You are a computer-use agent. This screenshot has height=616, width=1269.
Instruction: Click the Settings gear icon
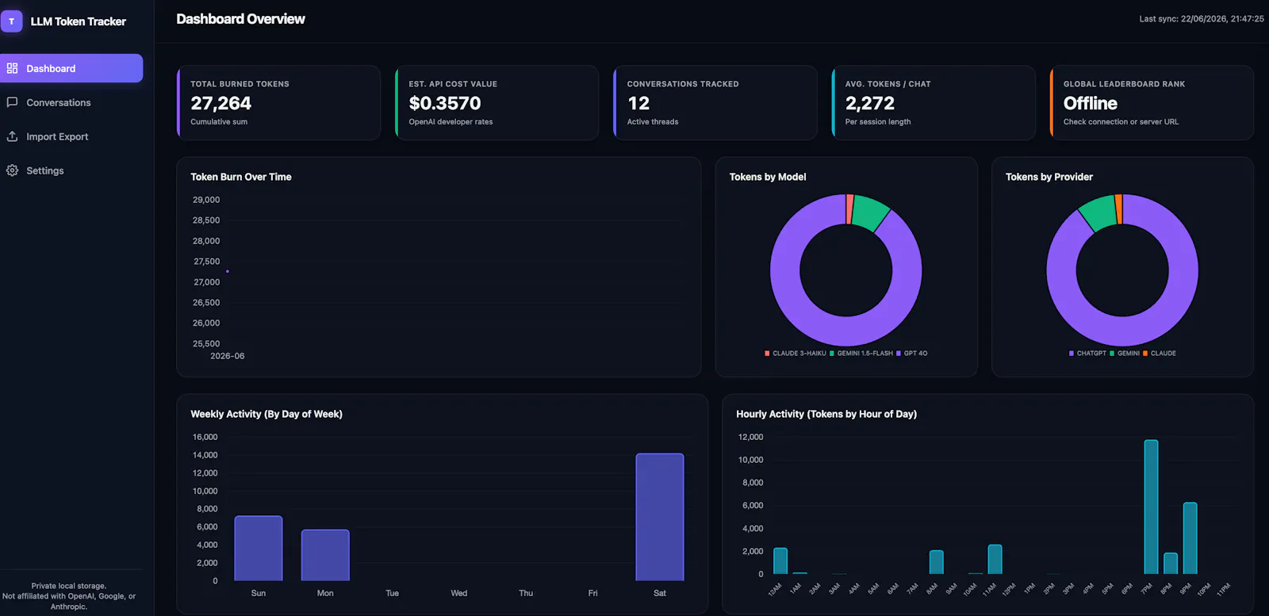pyautogui.click(x=12, y=170)
